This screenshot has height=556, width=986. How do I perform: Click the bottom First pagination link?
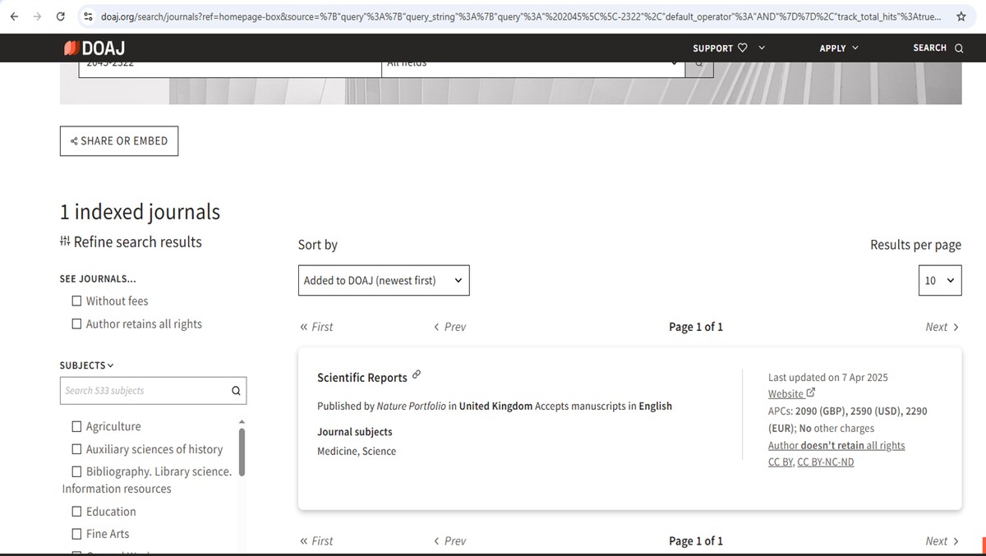click(316, 541)
